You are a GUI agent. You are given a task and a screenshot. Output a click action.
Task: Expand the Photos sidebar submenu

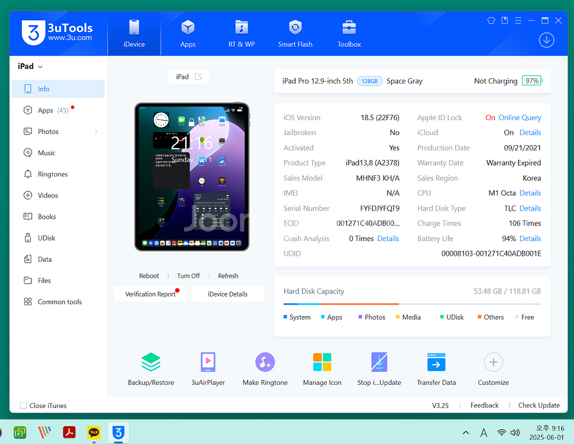tap(96, 131)
